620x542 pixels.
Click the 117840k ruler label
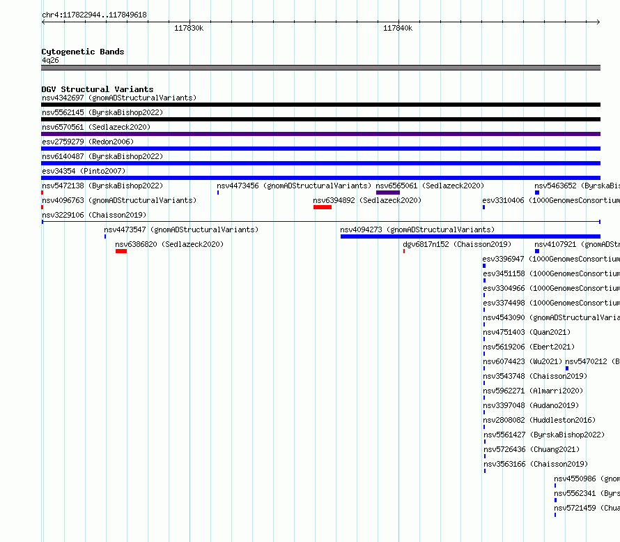coord(398,28)
